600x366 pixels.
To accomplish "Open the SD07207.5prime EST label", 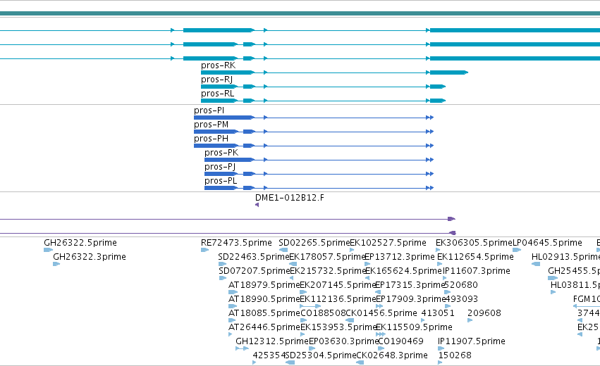I will click(255, 271).
